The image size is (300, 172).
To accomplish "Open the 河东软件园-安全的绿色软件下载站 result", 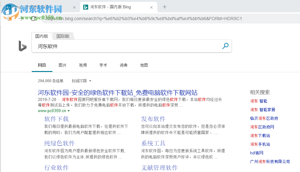I will 117,93.
